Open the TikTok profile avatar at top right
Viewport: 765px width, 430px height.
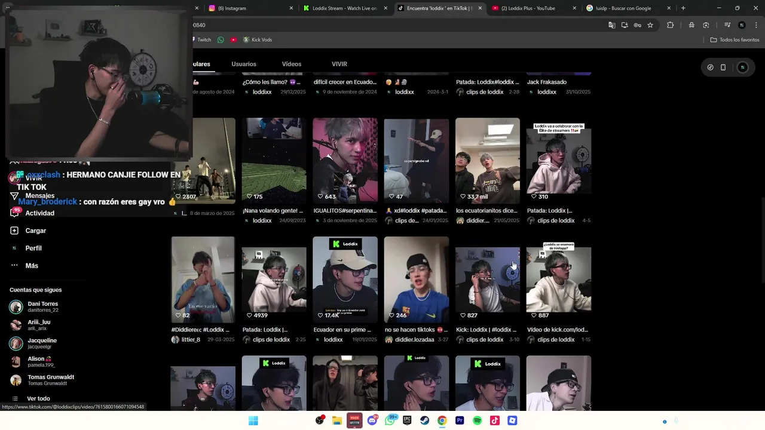[743, 67]
